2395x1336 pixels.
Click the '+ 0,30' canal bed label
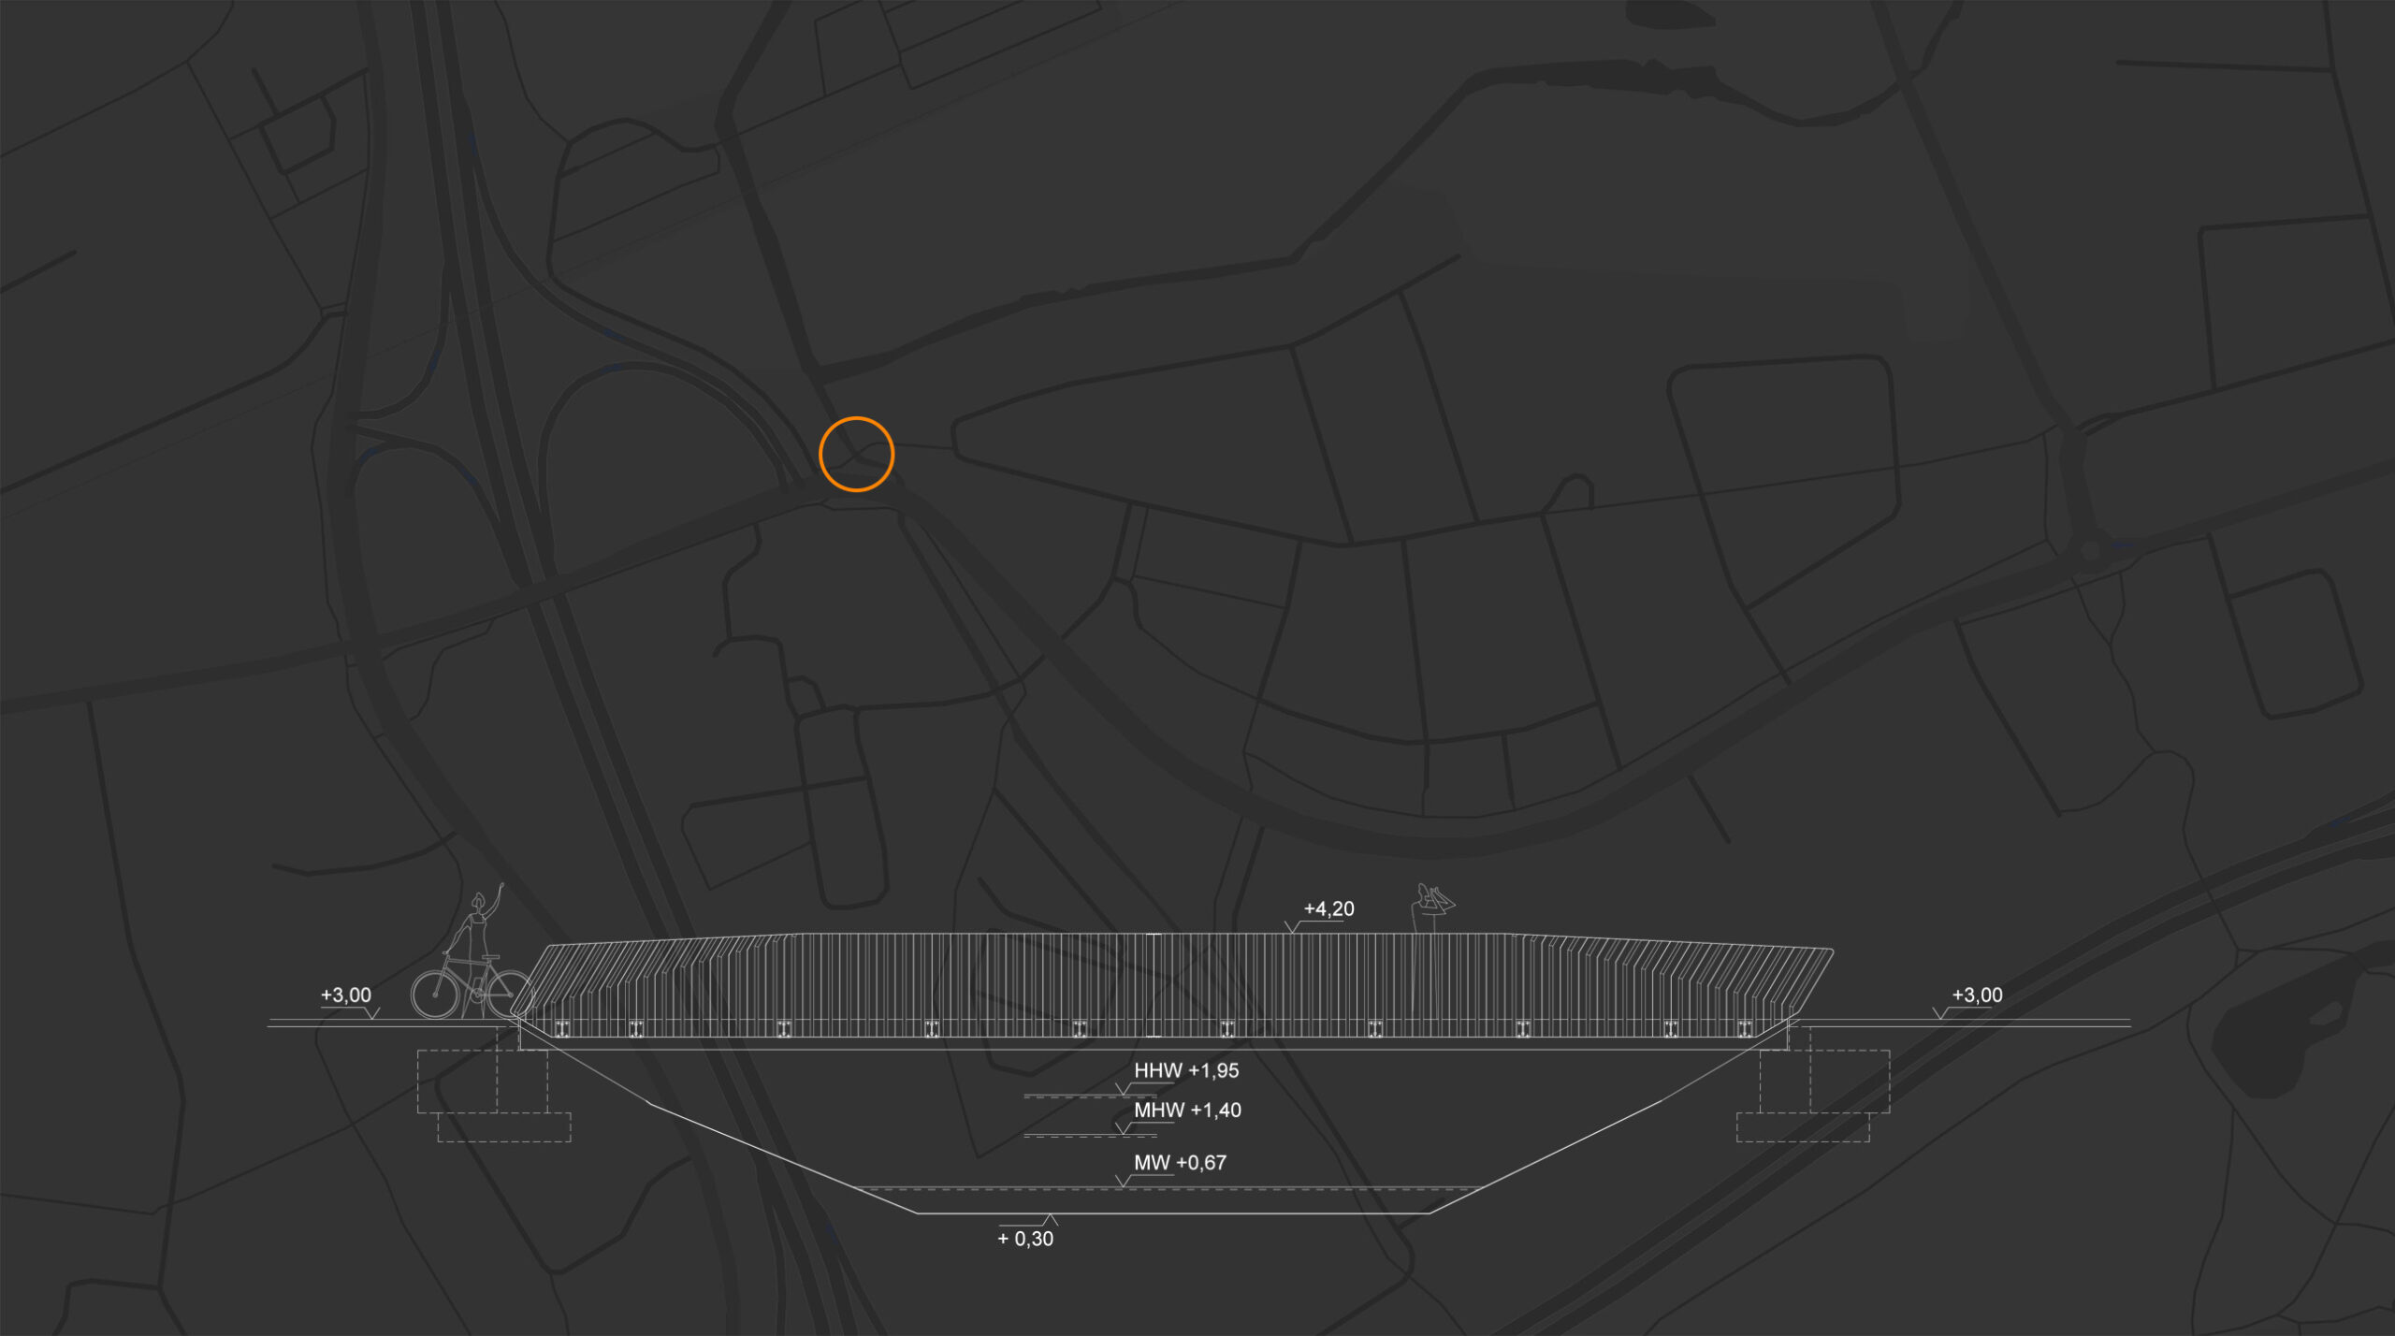point(1025,1239)
